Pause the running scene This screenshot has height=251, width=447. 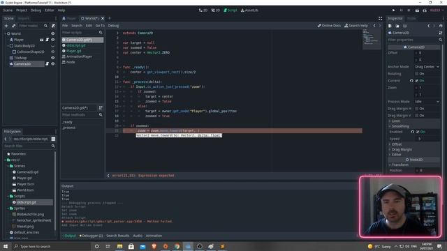click(x=401, y=10)
